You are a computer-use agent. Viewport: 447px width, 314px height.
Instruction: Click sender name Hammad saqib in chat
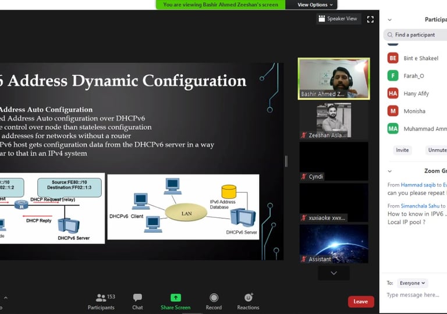pyautogui.click(x=418, y=185)
